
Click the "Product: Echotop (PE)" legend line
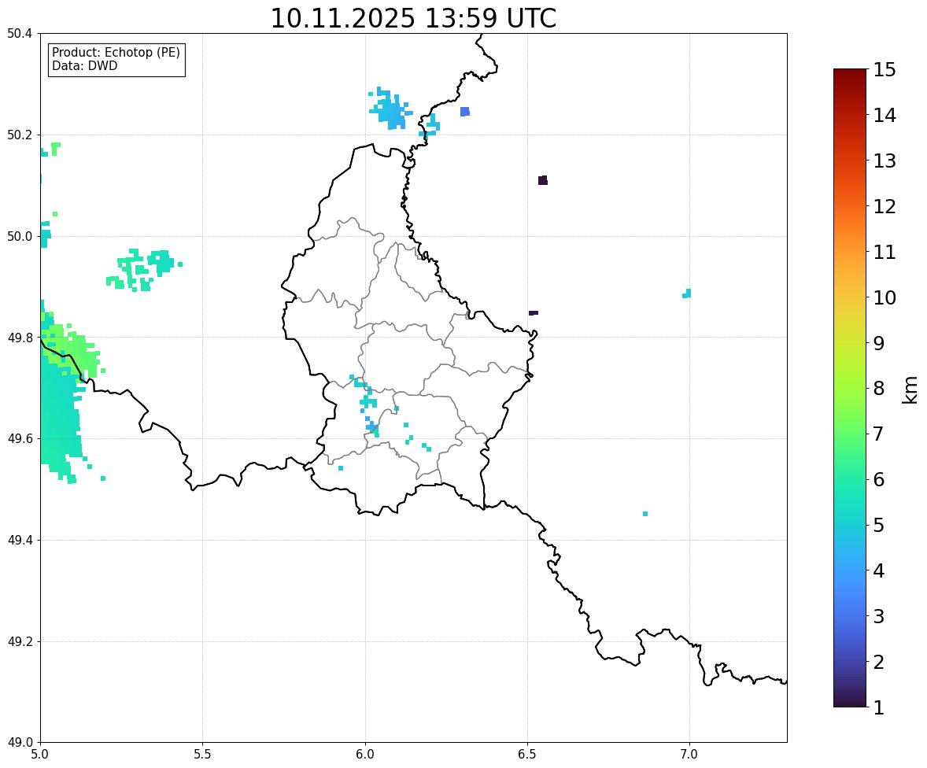(116, 52)
